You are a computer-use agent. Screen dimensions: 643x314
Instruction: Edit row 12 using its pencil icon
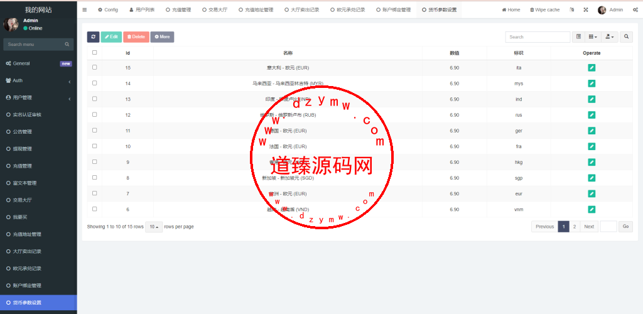point(592,115)
